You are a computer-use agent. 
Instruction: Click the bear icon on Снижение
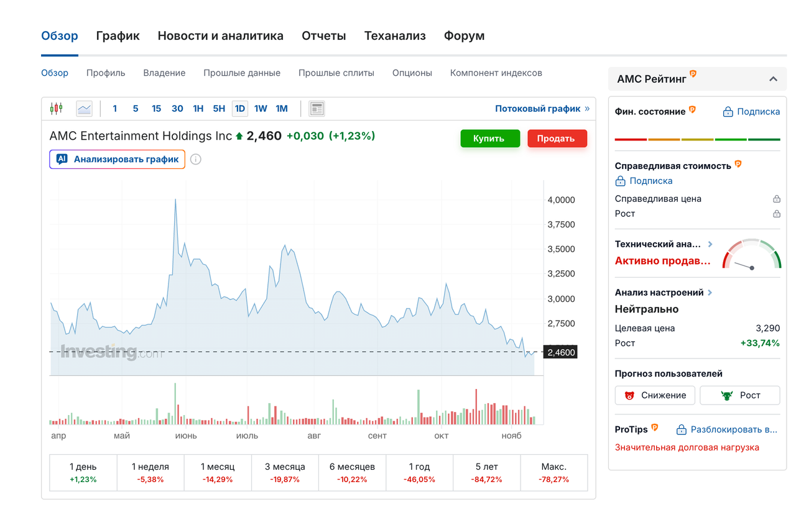[x=630, y=395]
